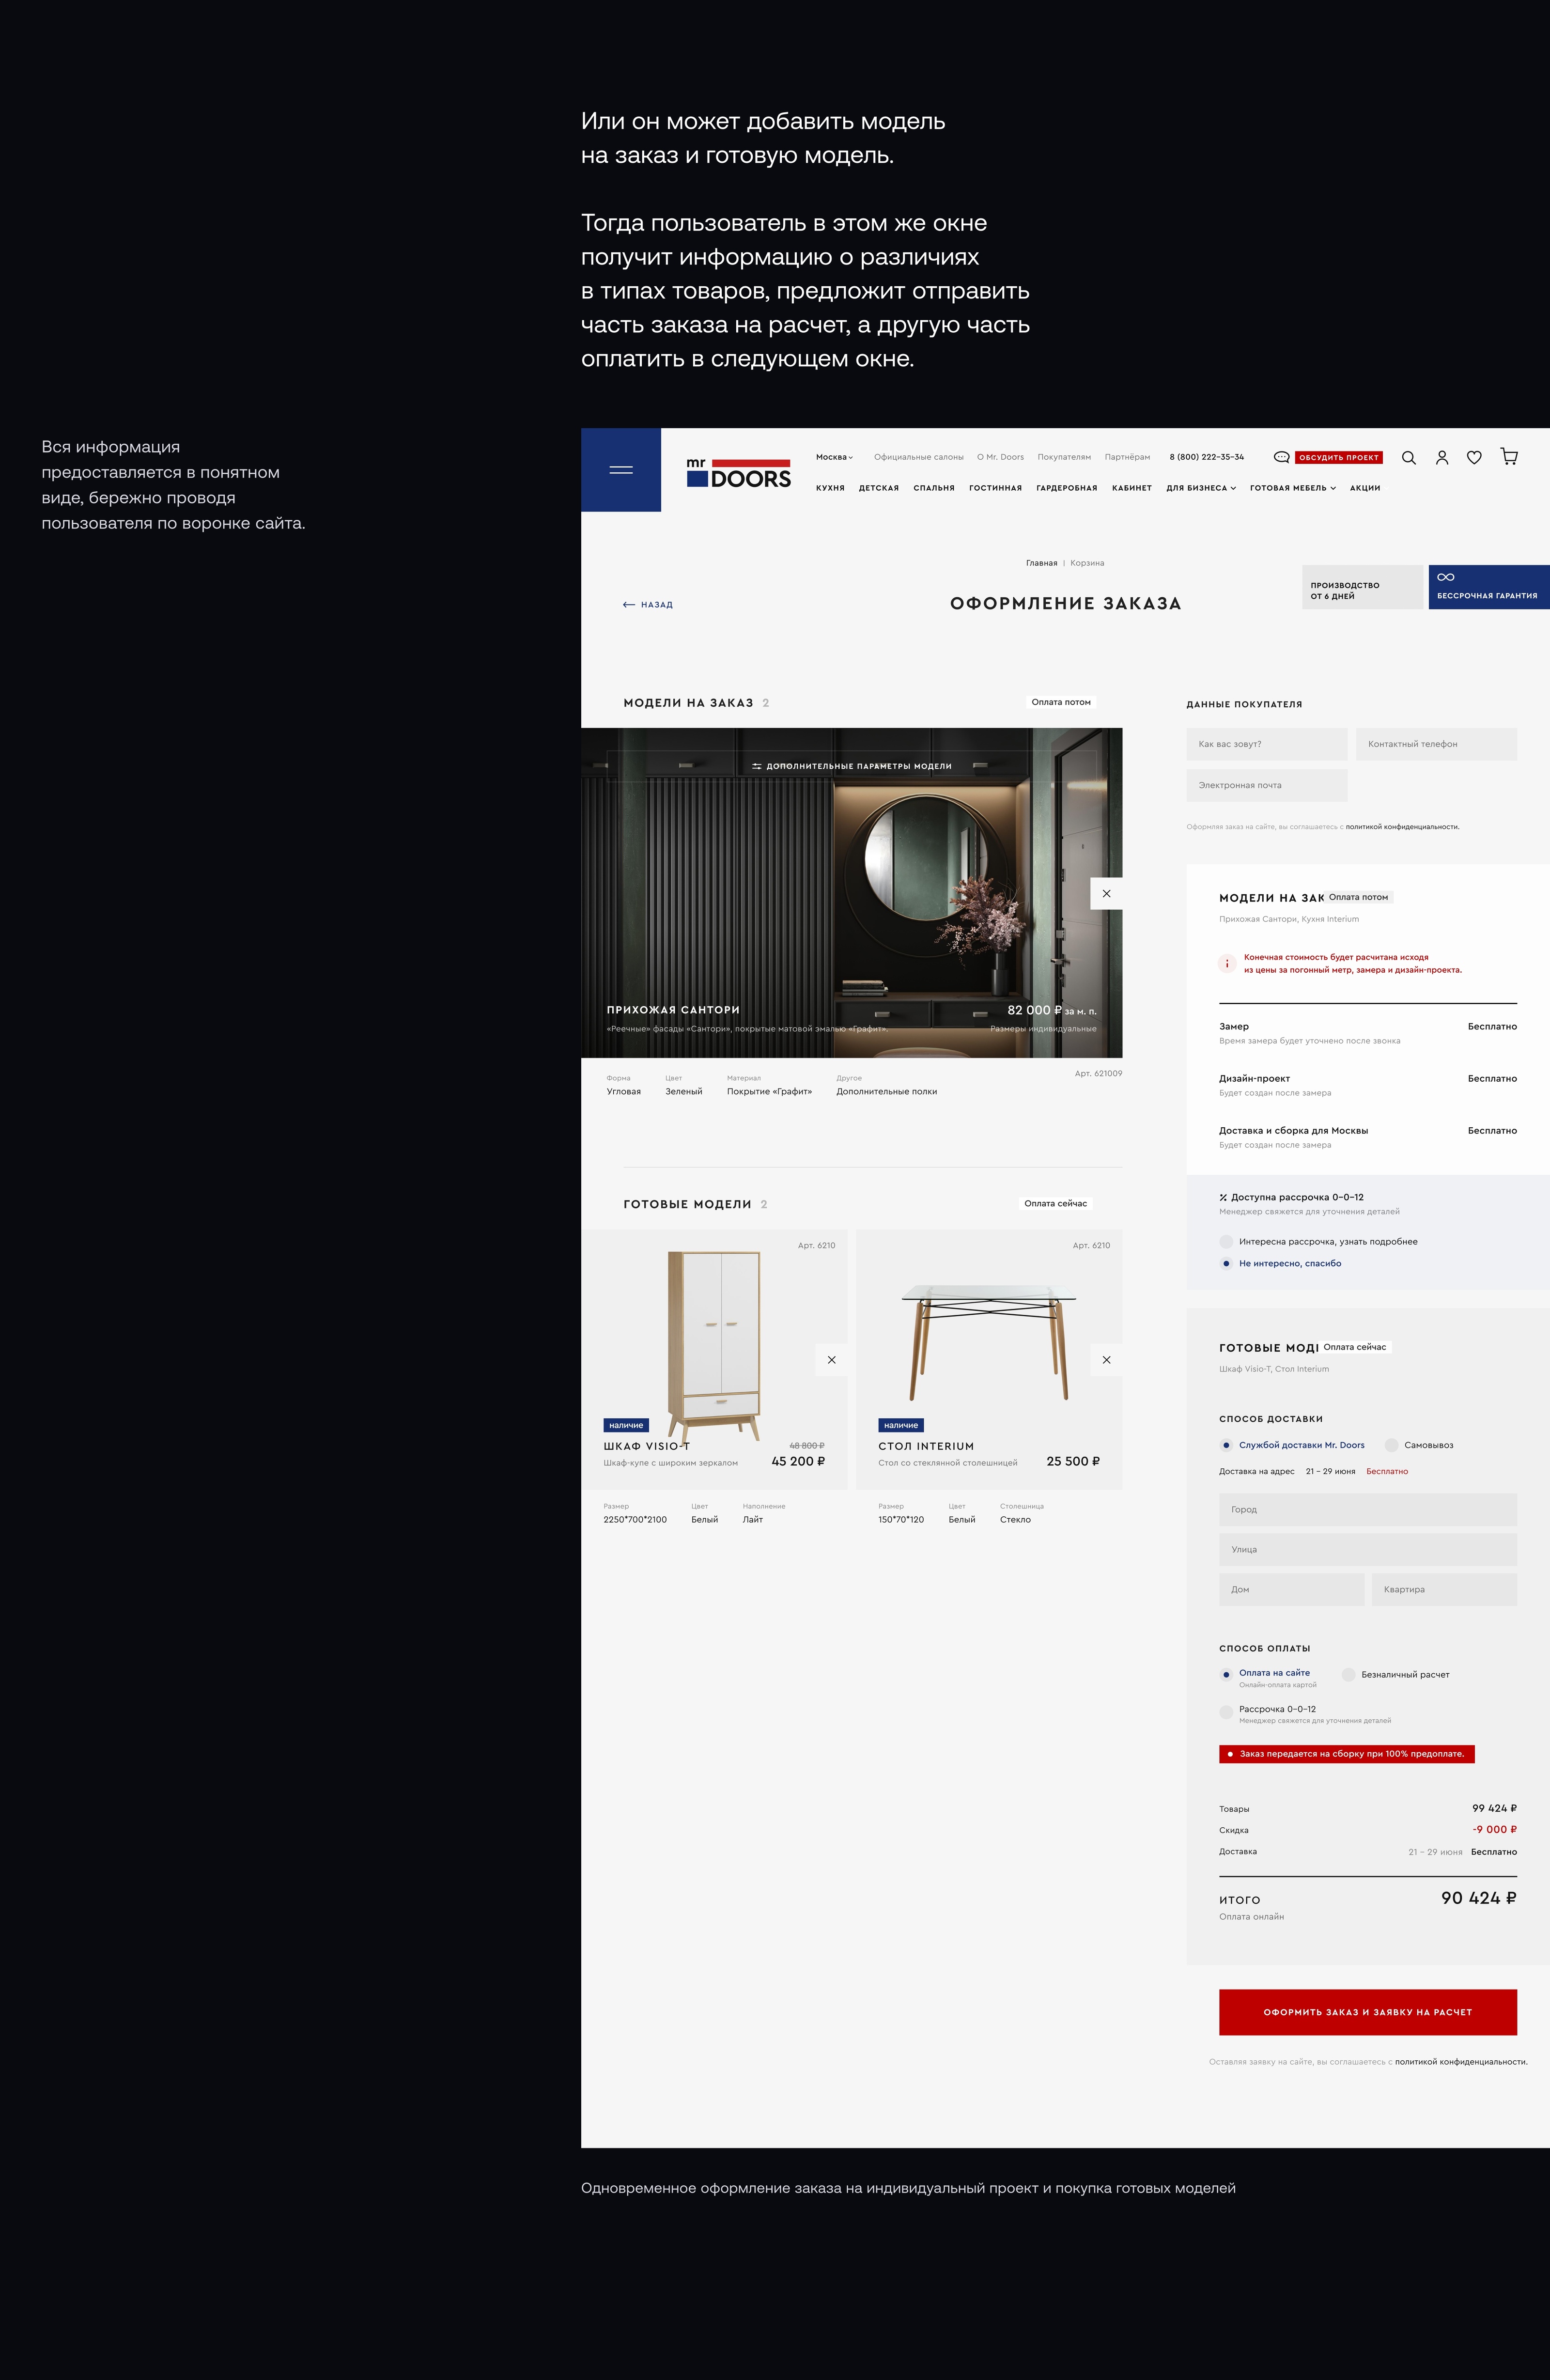Select Безналичный расчет payment method
The image size is (1550, 2380).
1348,1674
